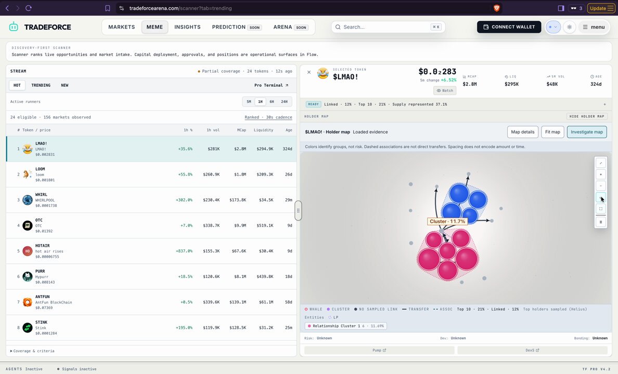Open the network selector dropdown with blue dot
The width and height of the screenshot is (618, 374).
tap(553, 27)
